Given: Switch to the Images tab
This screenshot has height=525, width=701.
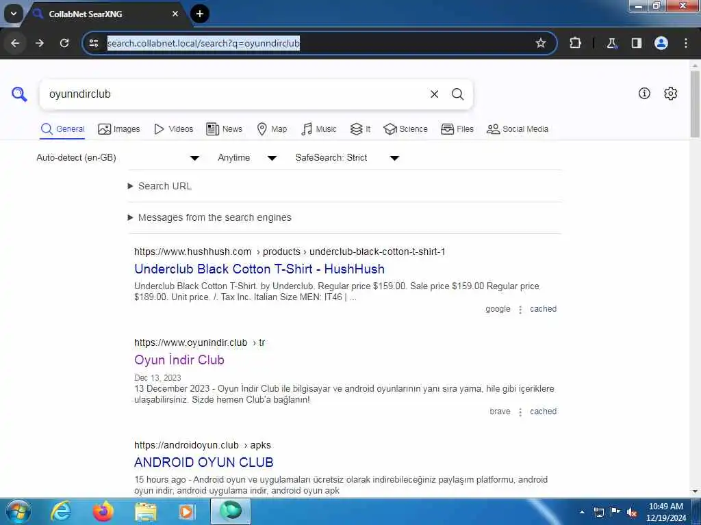Looking at the screenshot, I should tap(118, 129).
